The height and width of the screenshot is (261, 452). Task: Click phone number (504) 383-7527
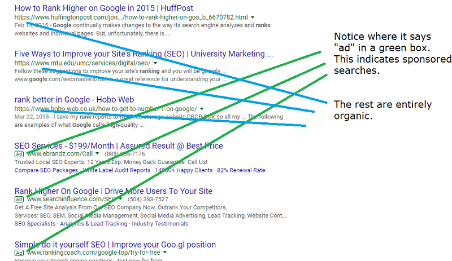(x=148, y=200)
